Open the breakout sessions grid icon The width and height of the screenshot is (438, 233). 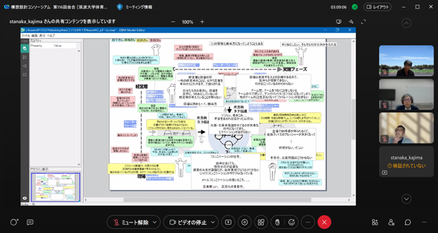point(261,222)
